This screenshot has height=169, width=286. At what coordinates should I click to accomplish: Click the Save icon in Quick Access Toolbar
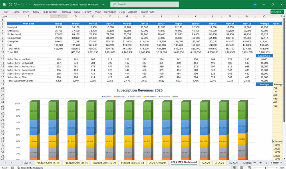coord(10,4)
